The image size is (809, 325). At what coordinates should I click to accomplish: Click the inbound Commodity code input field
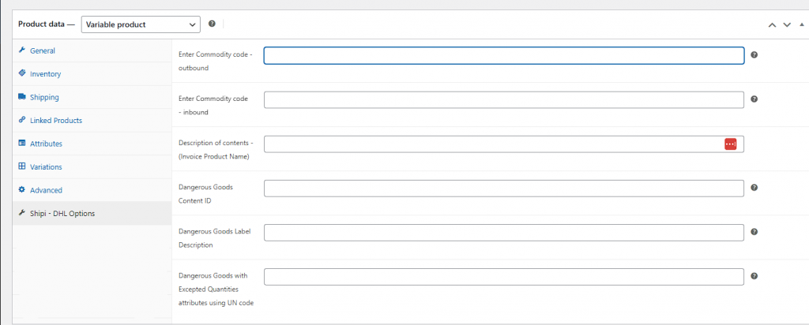coord(503,100)
